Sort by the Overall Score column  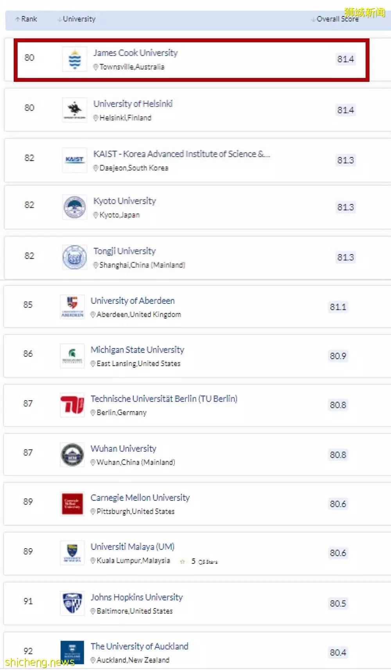point(335,19)
